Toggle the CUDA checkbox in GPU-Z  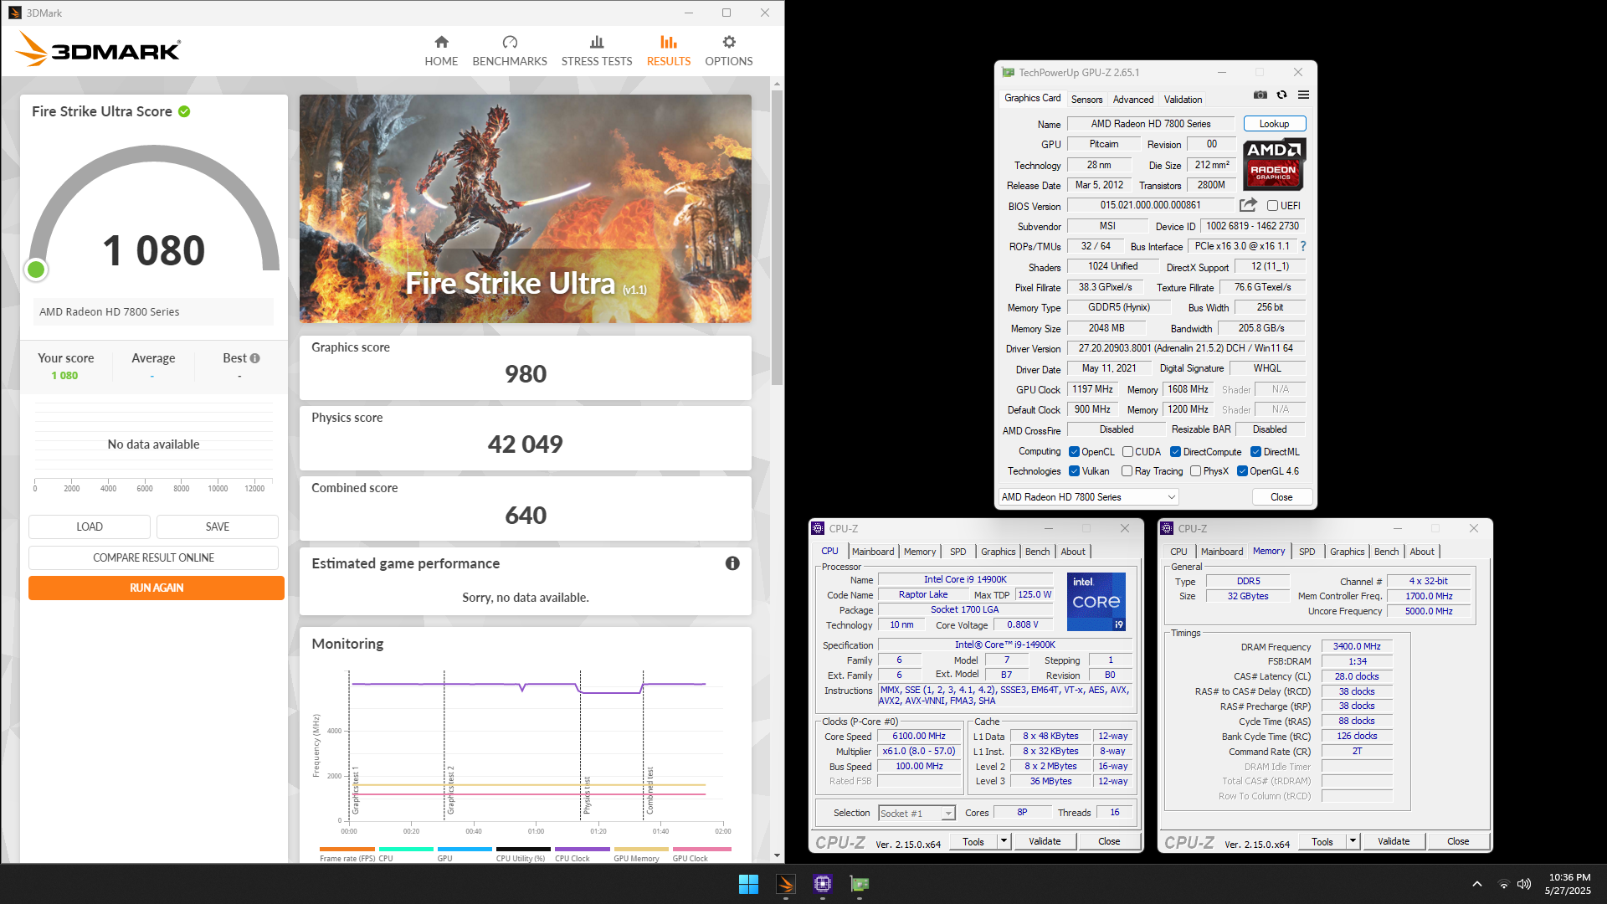[1127, 452]
